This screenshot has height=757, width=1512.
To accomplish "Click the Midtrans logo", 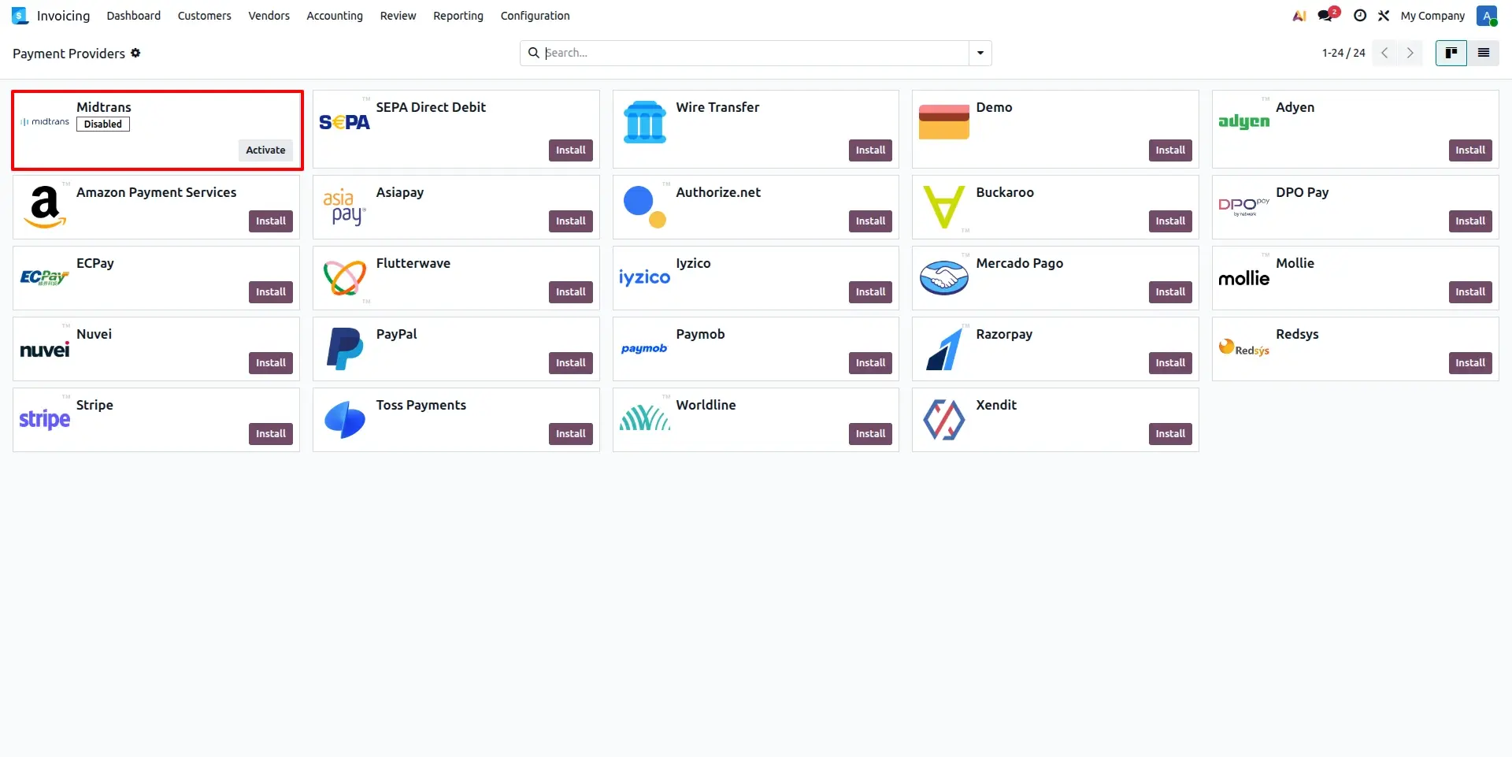I will 45,122.
